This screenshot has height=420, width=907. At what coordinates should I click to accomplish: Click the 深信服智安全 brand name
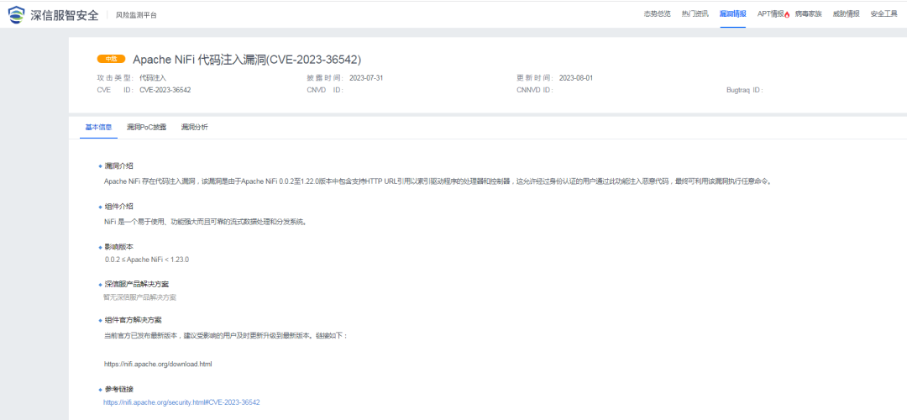point(64,14)
